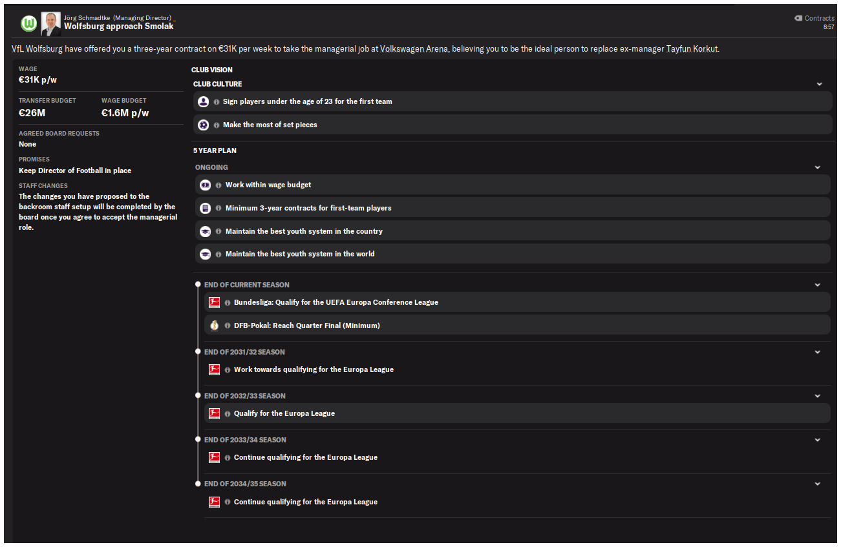Open the VfL Wolfsburg link in message
Screen dimensions: 841x547
[37, 49]
